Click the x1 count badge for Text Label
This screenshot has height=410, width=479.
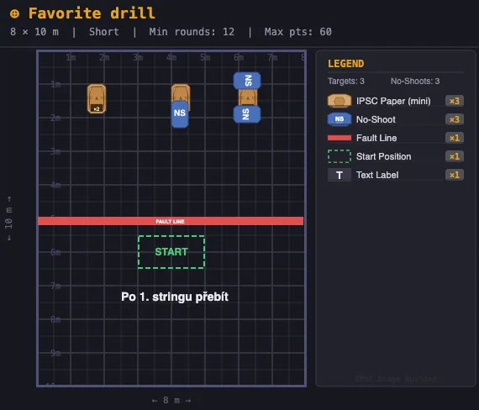click(x=455, y=175)
